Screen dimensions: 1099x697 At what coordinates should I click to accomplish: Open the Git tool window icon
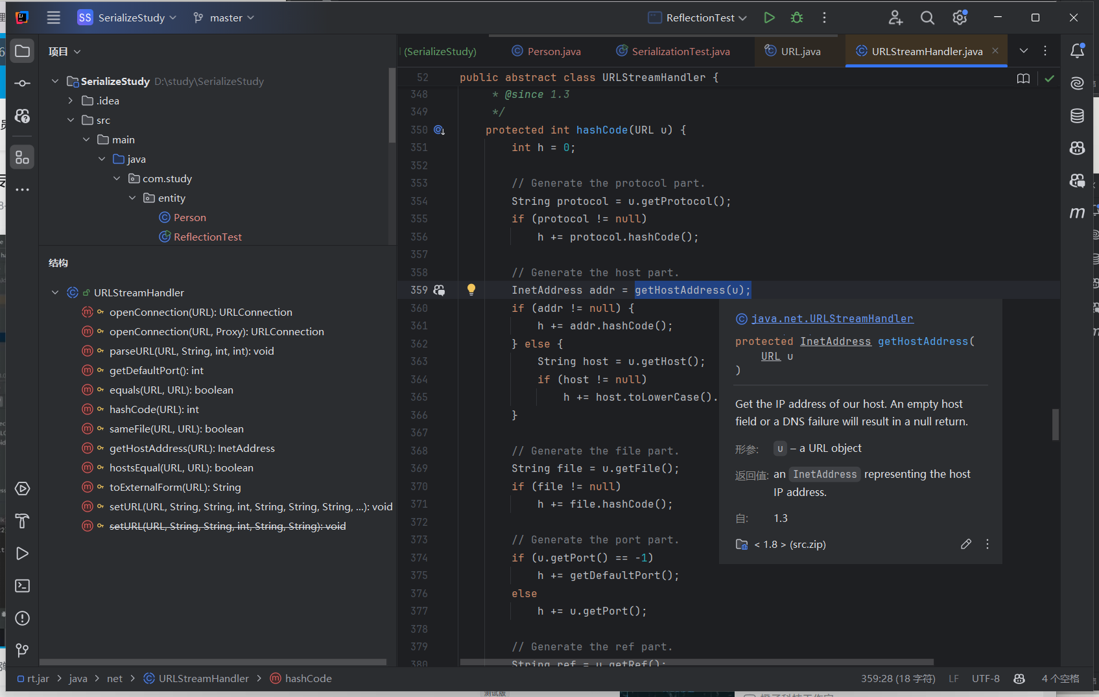click(x=22, y=650)
